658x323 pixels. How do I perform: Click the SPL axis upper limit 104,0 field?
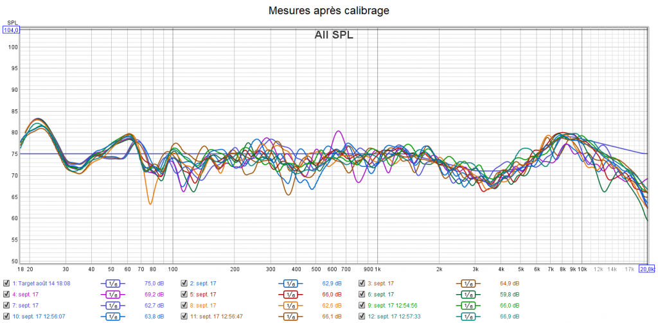tap(12, 30)
